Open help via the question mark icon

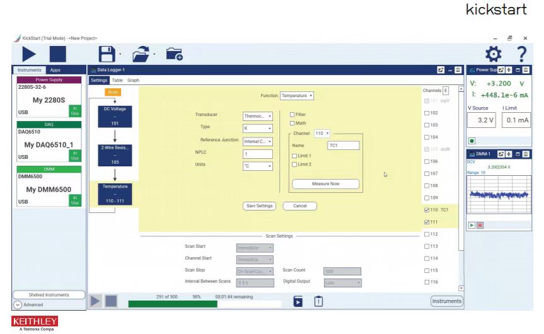521,54
